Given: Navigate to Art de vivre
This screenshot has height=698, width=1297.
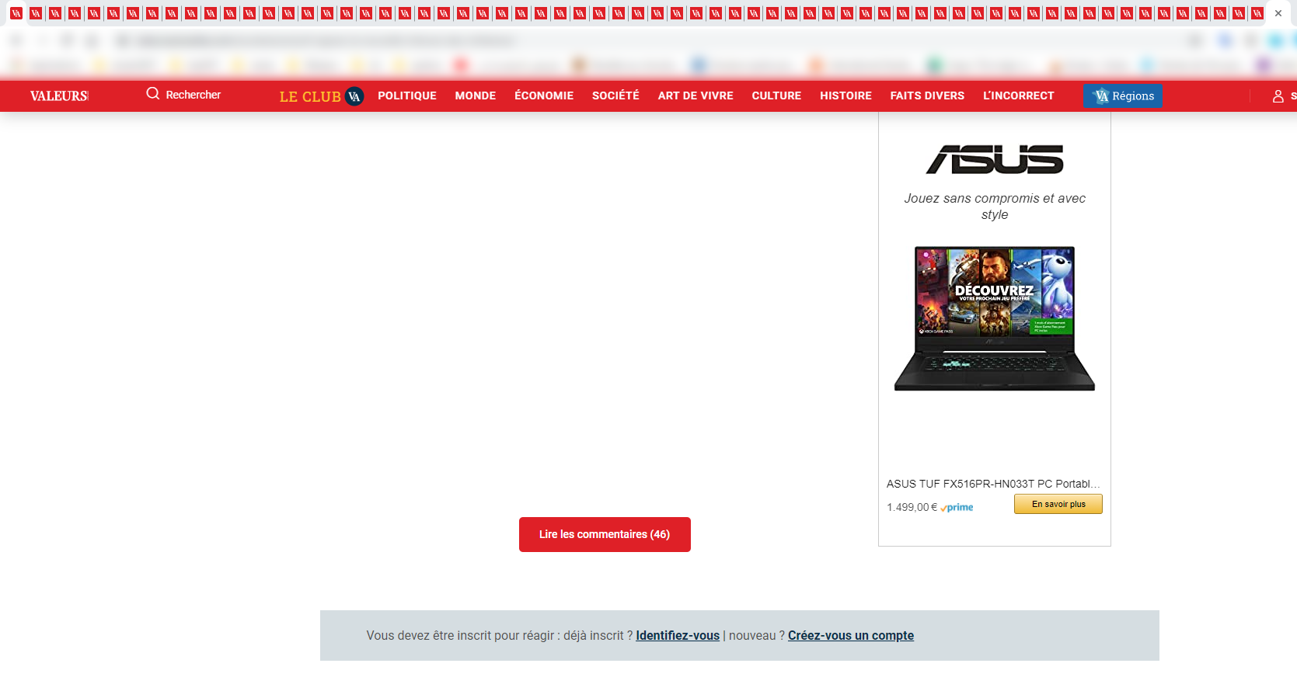Looking at the screenshot, I should pyautogui.click(x=696, y=95).
